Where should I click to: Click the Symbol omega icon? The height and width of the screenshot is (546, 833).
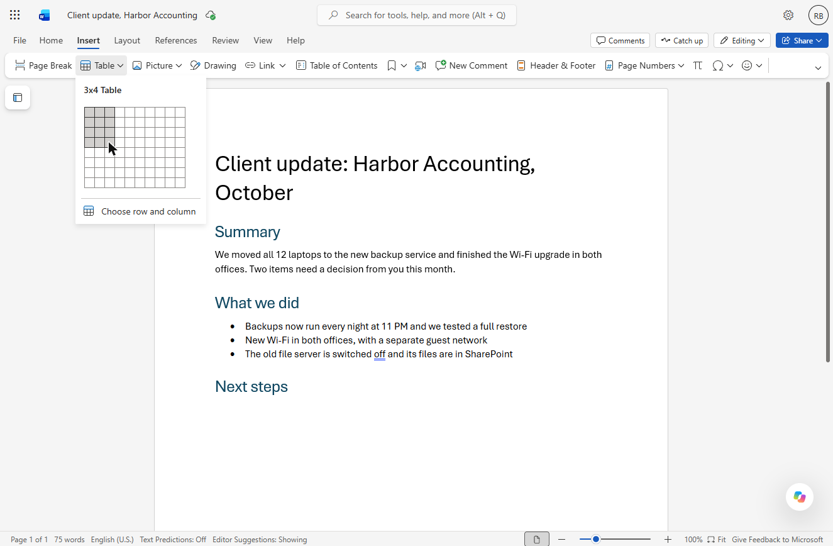pyautogui.click(x=718, y=65)
